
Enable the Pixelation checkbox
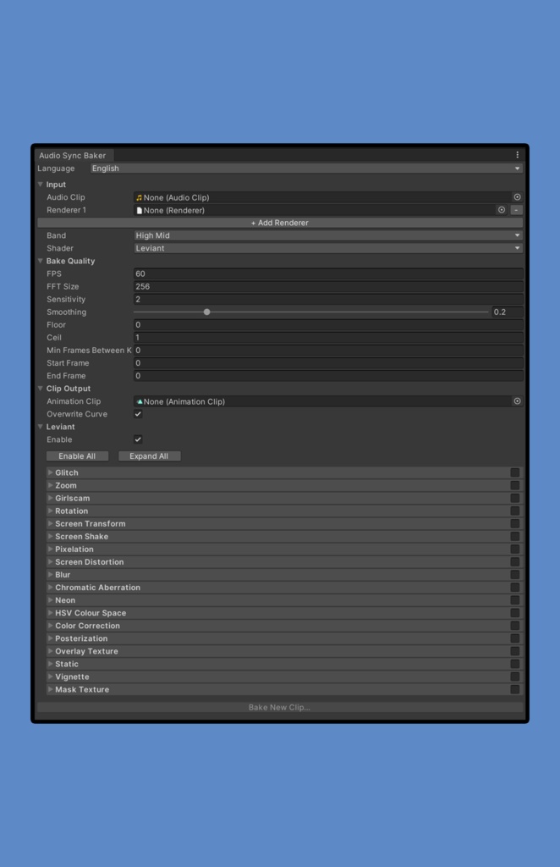514,549
